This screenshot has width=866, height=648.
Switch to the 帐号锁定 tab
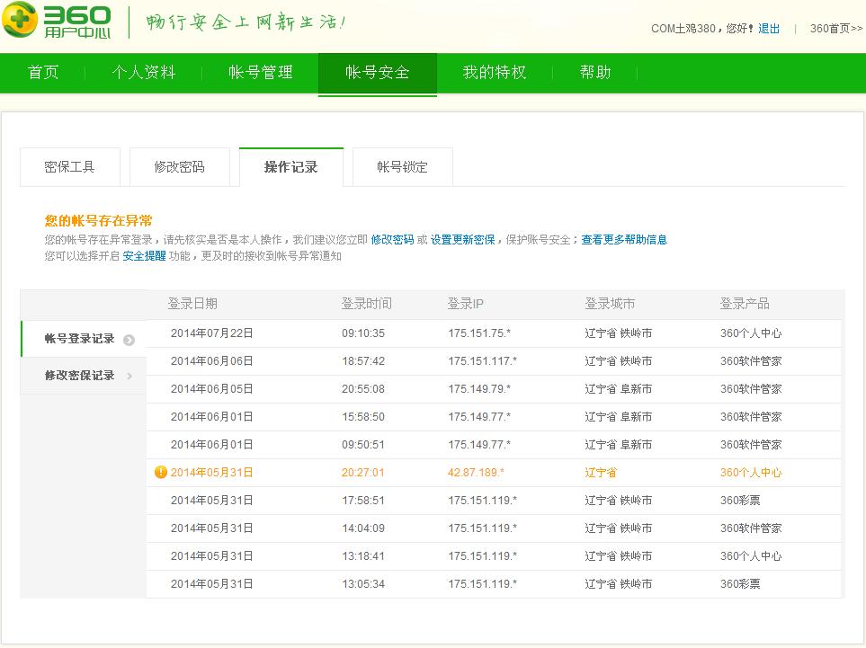click(x=403, y=166)
